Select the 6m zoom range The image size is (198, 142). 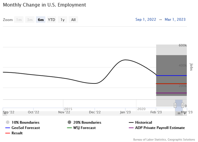click(41, 20)
